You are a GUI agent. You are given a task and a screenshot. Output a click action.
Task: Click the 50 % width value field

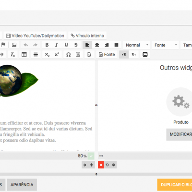[82, 156]
